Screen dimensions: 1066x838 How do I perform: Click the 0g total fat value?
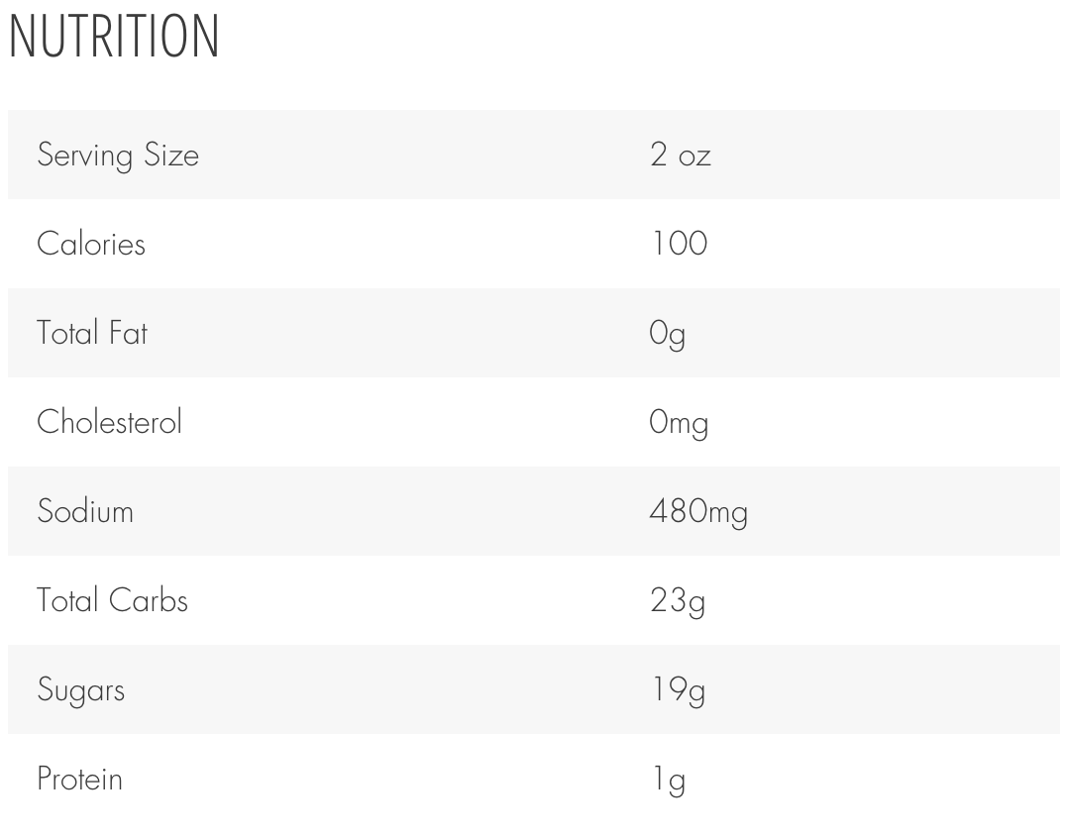click(x=667, y=335)
